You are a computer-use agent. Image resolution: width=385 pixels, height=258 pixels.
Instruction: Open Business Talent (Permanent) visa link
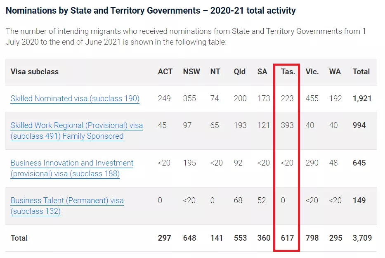point(67,201)
